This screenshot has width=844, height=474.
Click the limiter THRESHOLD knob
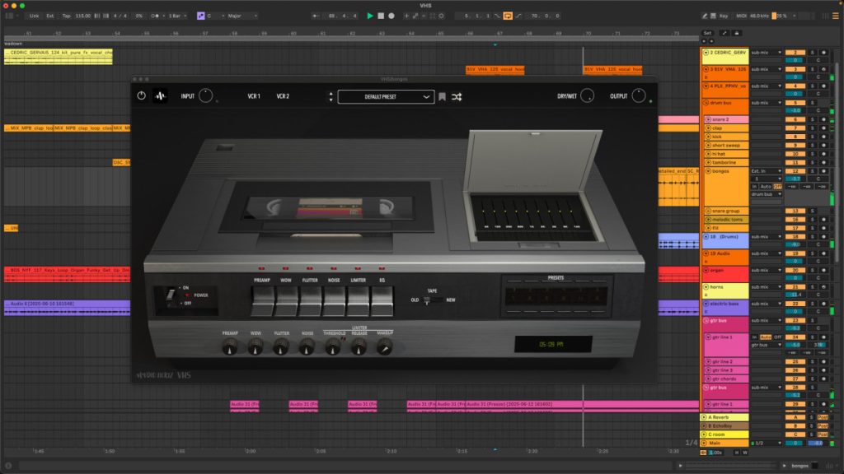[x=333, y=348]
